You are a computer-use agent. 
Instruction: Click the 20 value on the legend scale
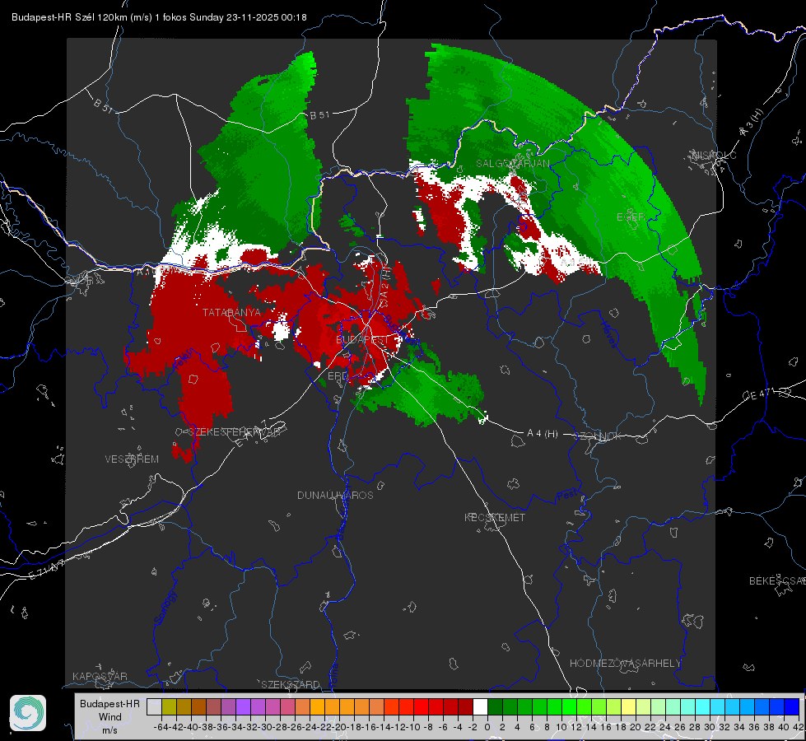636,727
